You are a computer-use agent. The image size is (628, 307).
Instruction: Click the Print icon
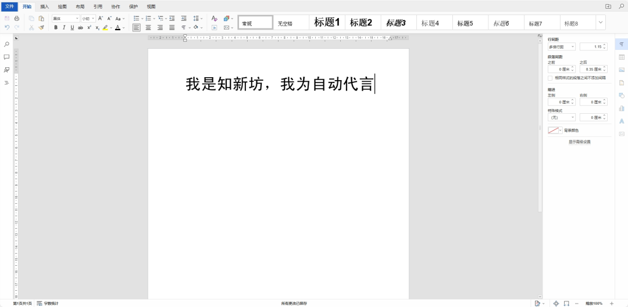[x=17, y=19]
